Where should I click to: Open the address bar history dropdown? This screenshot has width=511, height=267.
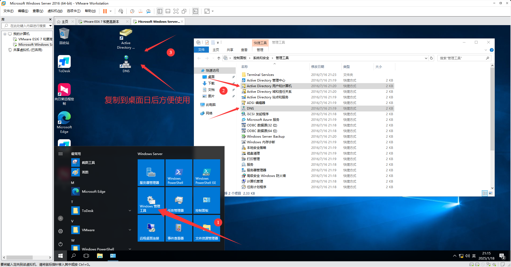click(426, 58)
